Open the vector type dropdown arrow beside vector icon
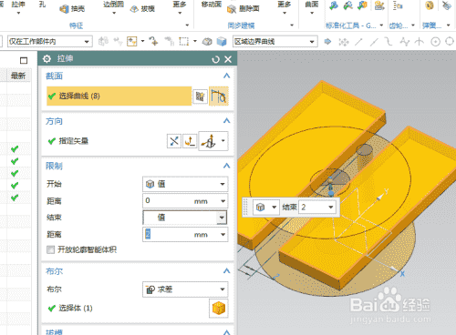The height and width of the screenshot is (335, 456). (223, 141)
